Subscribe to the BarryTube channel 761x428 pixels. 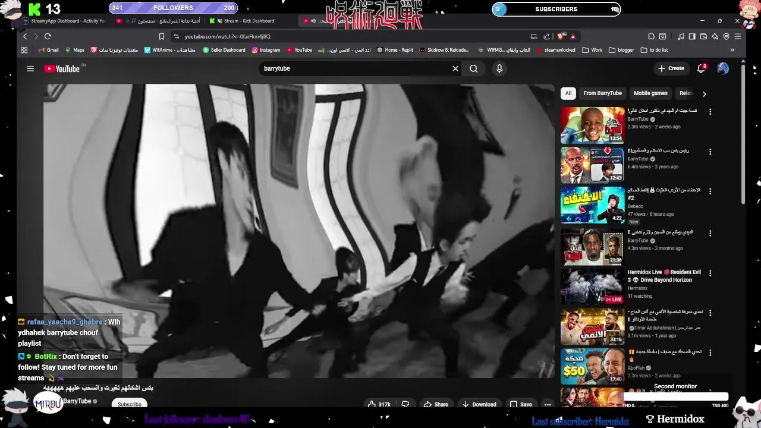pyautogui.click(x=129, y=404)
